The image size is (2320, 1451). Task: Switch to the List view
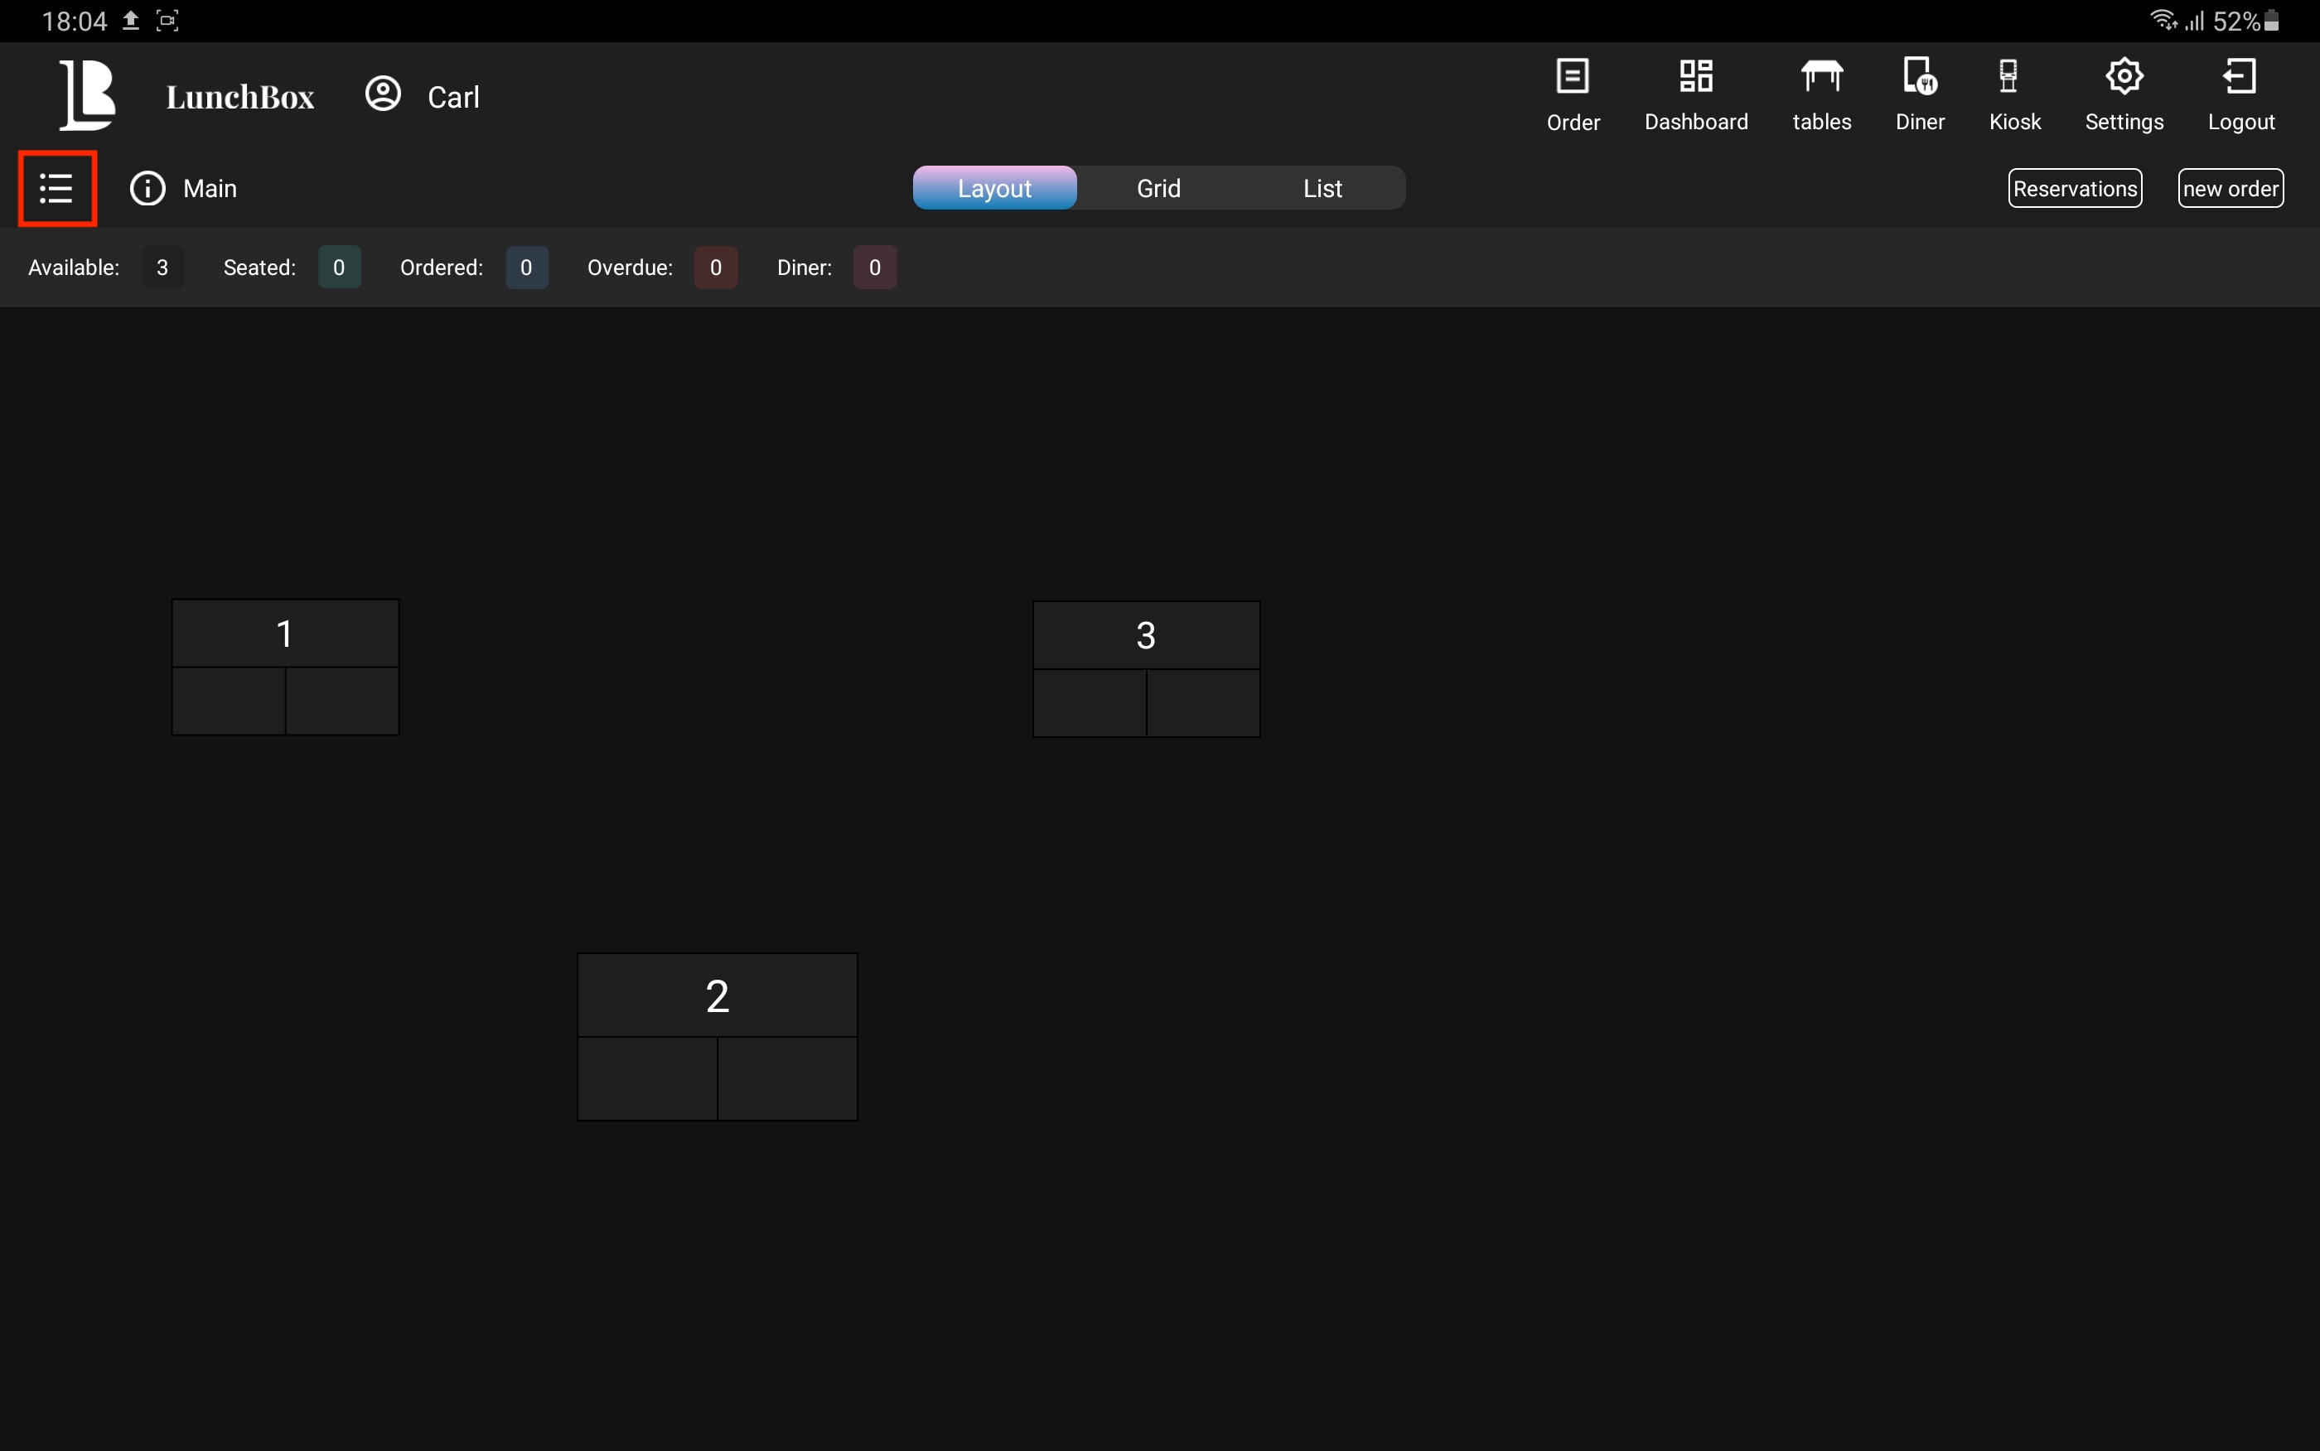tap(1322, 188)
